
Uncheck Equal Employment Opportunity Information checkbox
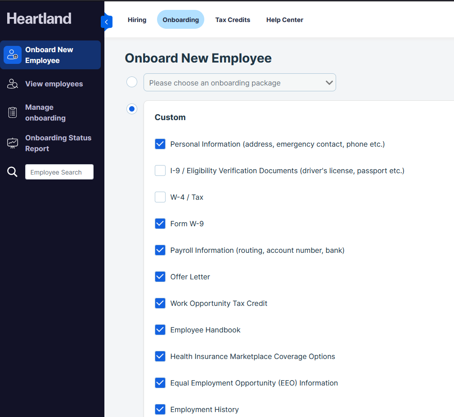tap(160, 383)
